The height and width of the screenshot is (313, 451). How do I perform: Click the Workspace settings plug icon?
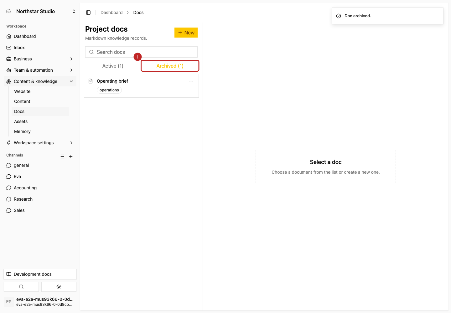click(9, 143)
